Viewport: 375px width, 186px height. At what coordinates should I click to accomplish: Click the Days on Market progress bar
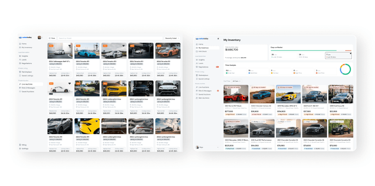point(311,50)
